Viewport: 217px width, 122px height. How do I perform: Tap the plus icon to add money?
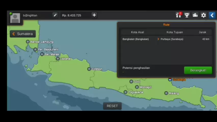coord(94,15)
